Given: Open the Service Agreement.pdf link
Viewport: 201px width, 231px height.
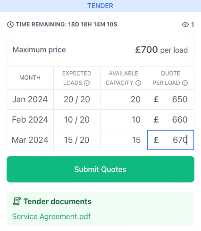Looking at the screenshot, I should 51,216.
